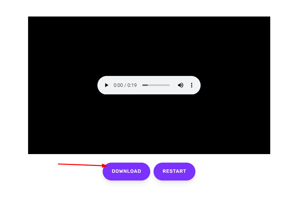Mute the audio with the speaker icon
The height and width of the screenshot is (197, 295).
click(x=181, y=85)
